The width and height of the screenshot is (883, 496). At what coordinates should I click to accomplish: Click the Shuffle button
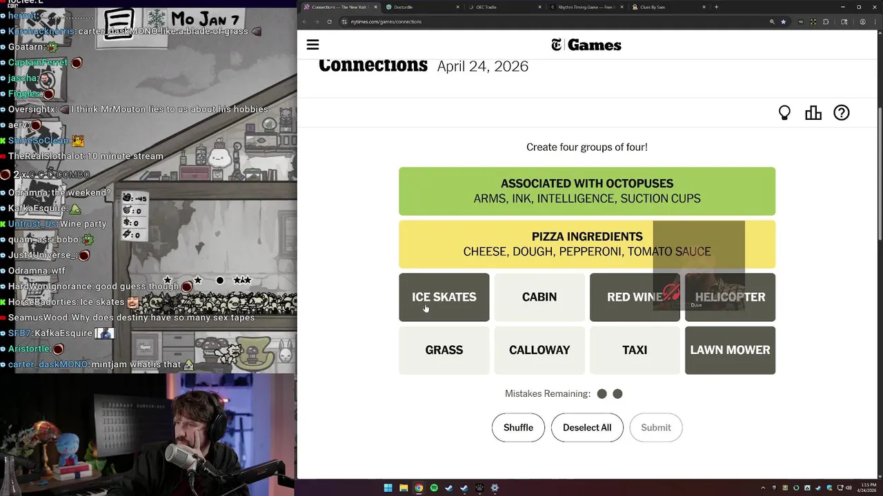(x=518, y=428)
